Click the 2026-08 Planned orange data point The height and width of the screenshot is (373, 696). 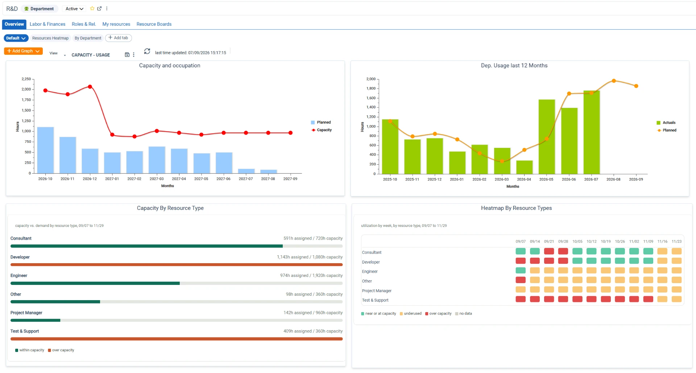pyautogui.click(x=614, y=81)
